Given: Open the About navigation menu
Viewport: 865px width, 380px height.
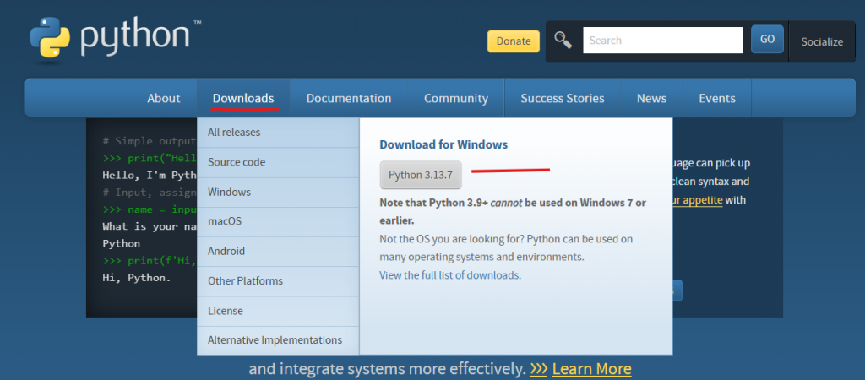Looking at the screenshot, I should point(163,98).
